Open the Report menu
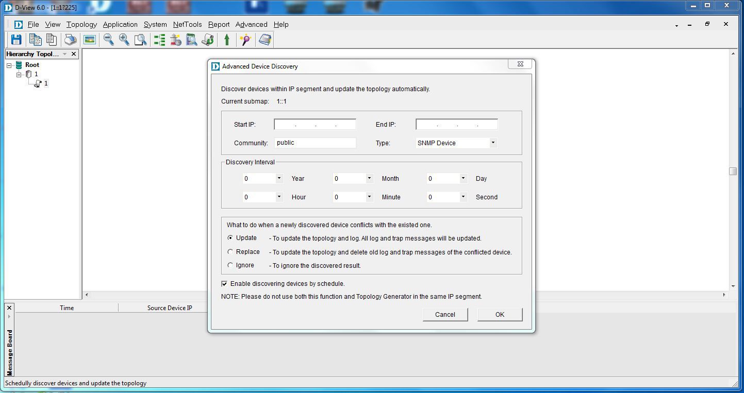Viewport: 744px width, 393px height. [x=219, y=24]
